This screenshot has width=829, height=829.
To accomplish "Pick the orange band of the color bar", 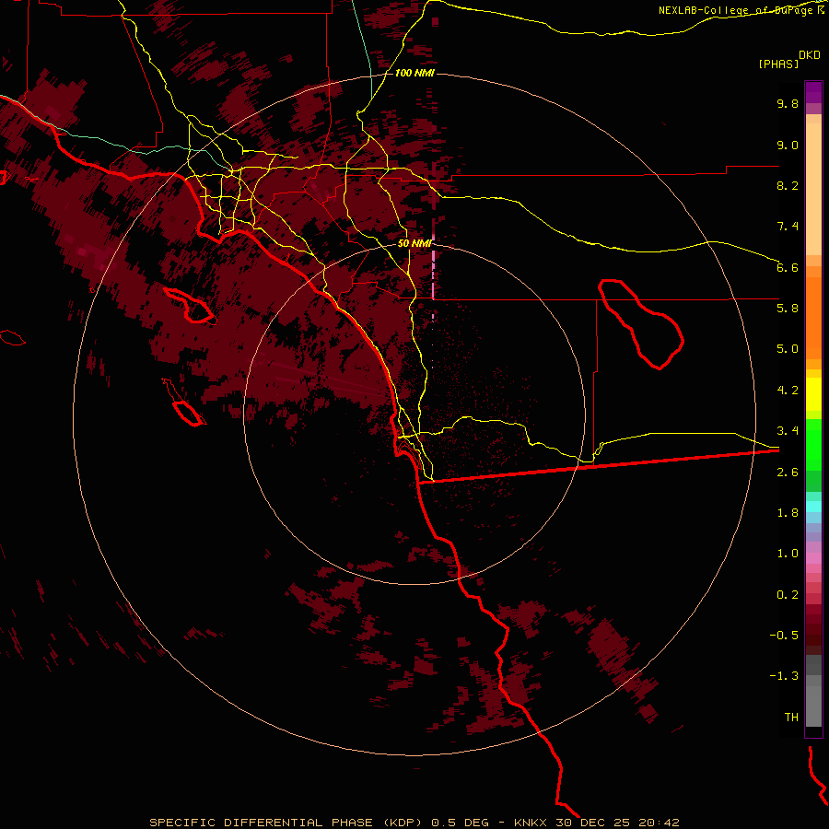I will tap(813, 319).
